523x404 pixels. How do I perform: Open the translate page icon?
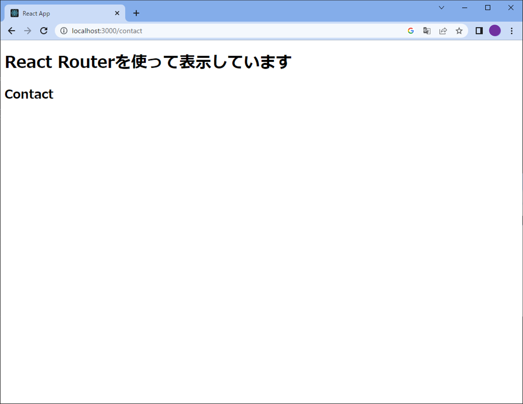[x=427, y=31]
